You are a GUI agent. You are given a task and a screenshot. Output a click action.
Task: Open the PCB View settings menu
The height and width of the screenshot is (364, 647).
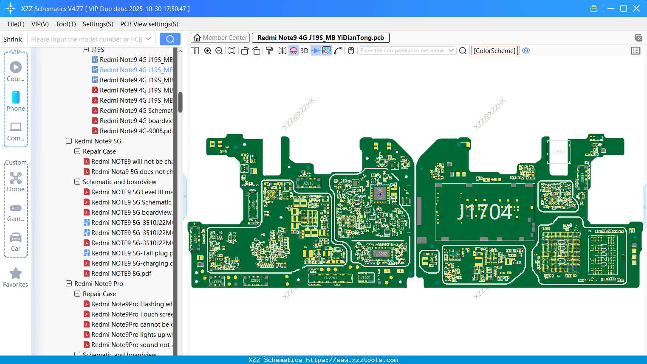pos(149,24)
